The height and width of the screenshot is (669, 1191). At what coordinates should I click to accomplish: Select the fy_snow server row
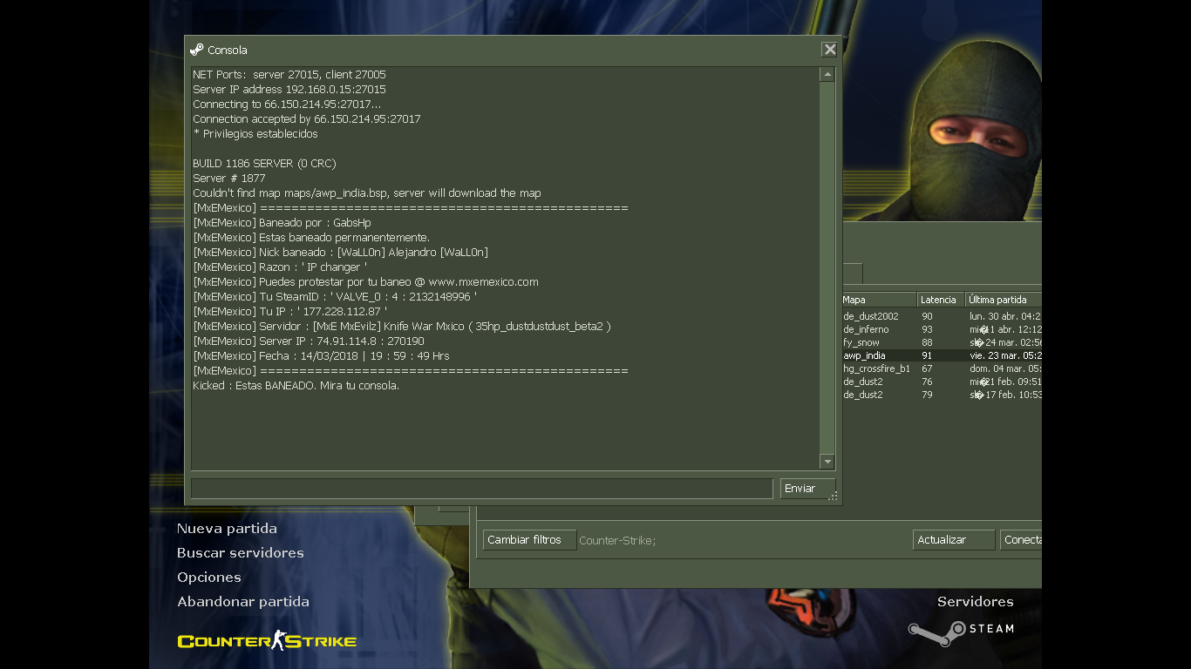(x=942, y=342)
